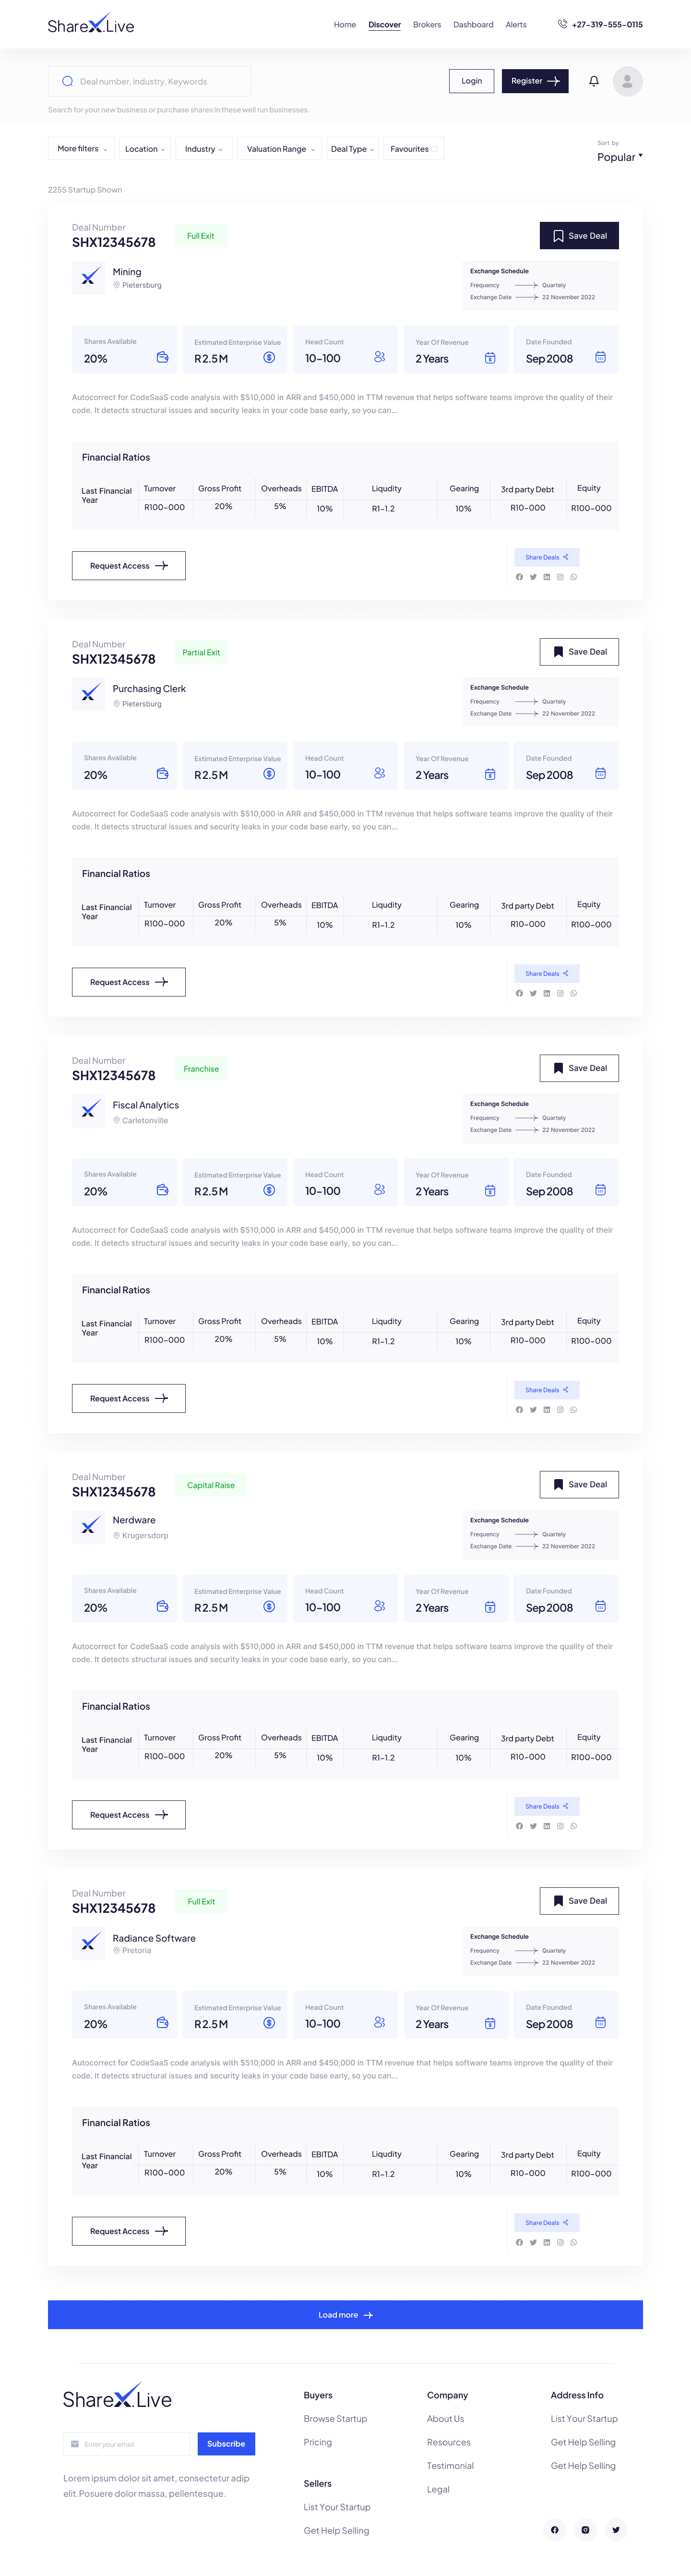Click calendar icon beside Sep 2008 in Mining deal
The image size is (691, 2576).
click(x=600, y=357)
